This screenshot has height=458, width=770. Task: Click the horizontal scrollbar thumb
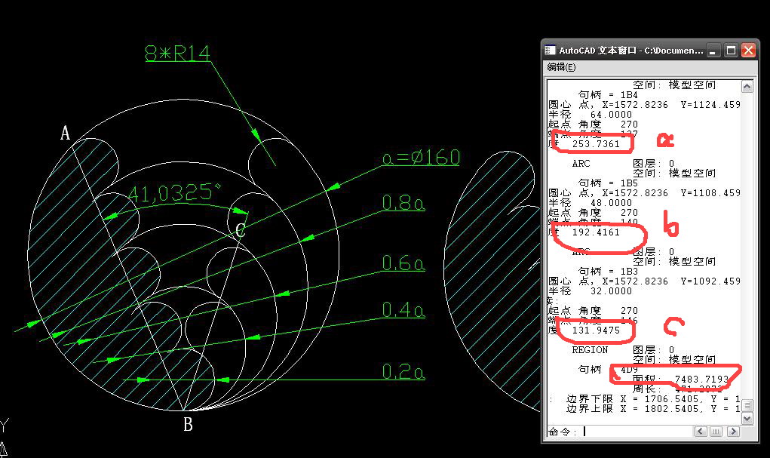tap(716, 432)
